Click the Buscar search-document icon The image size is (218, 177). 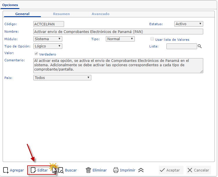(x=61, y=170)
